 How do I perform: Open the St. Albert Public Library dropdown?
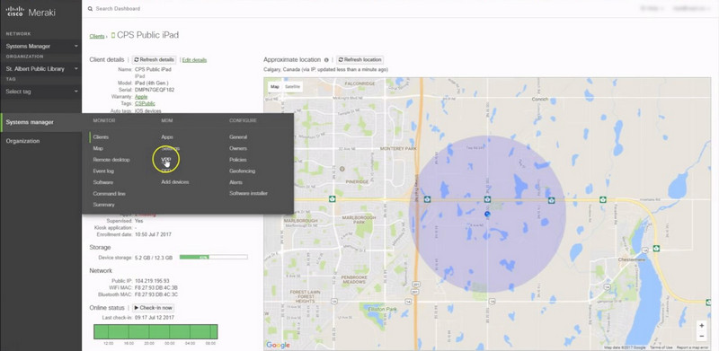41,69
